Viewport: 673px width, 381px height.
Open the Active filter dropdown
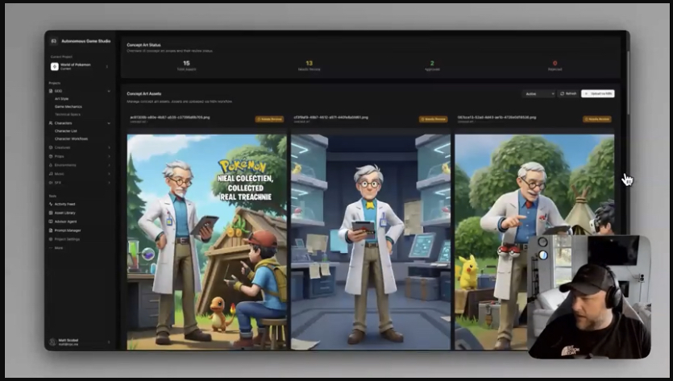(538, 94)
